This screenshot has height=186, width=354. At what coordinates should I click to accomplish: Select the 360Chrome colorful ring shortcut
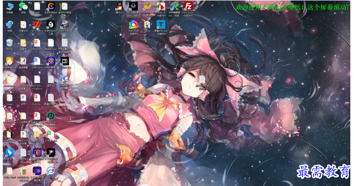click(x=133, y=24)
